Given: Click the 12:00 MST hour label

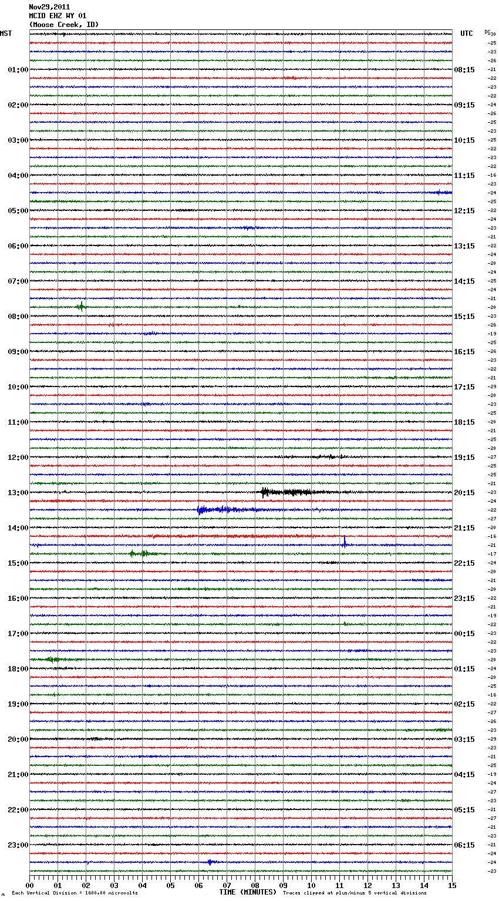Looking at the screenshot, I should (18, 458).
